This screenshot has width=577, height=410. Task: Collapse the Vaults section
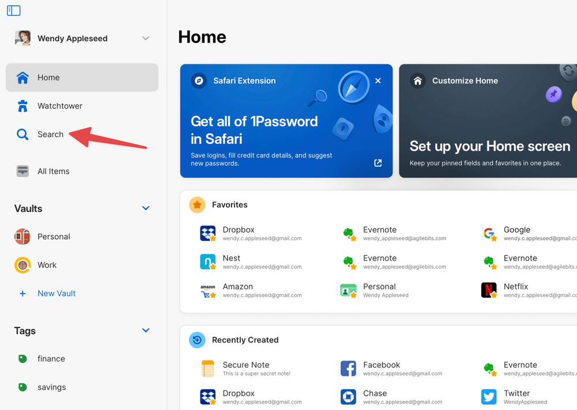point(146,208)
